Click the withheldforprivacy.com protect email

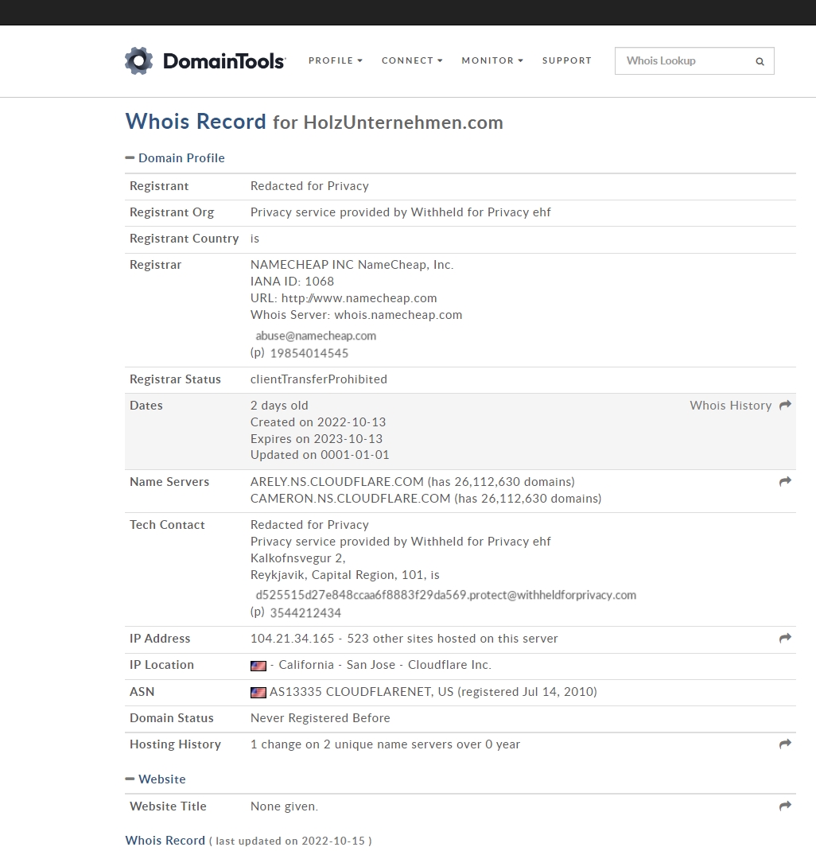tap(446, 595)
